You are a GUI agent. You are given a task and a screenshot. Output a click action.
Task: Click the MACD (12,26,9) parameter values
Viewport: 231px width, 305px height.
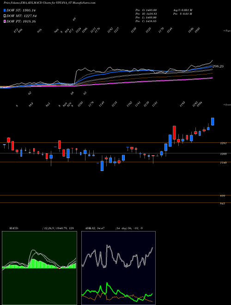tap(58, 228)
